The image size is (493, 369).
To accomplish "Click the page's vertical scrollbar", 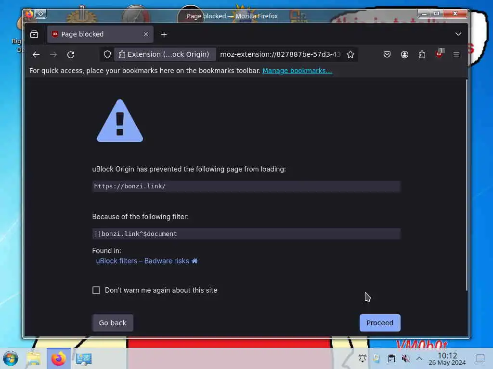I will (466, 185).
